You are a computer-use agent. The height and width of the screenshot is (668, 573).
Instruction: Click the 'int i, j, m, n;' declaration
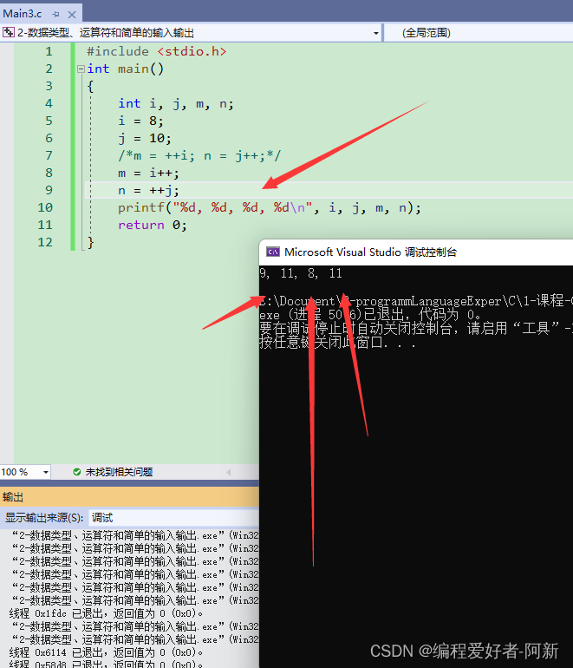[176, 104]
